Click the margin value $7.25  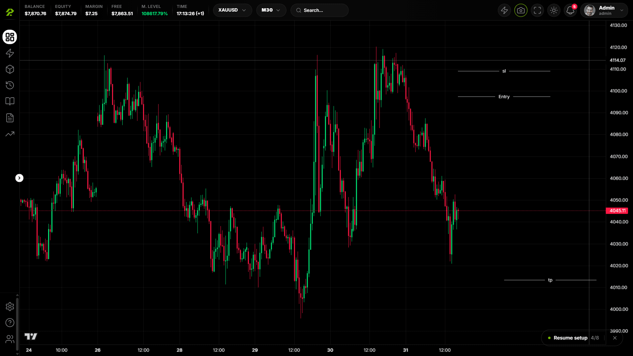tap(91, 14)
